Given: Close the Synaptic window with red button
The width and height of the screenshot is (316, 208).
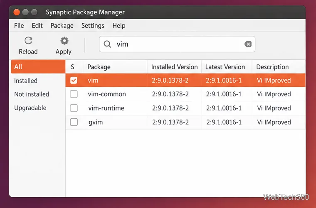Looking at the screenshot, I should click(17, 12).
